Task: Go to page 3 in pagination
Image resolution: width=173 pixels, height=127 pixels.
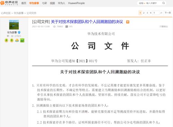Action: coord(147,13)
